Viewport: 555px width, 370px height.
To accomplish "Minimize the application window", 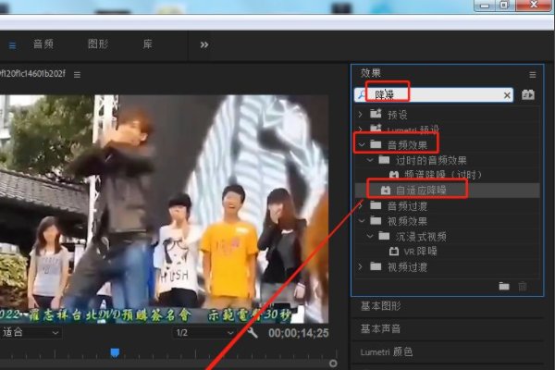I will point(484,6).
